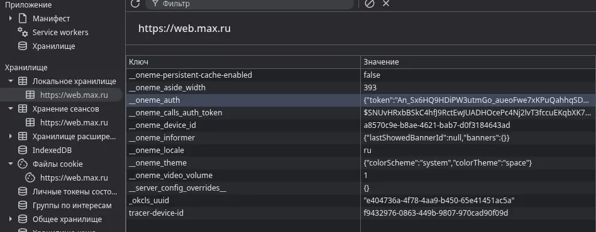Open Service workers item
Viewport: 596px width, 232px height.
coord(60,32)
